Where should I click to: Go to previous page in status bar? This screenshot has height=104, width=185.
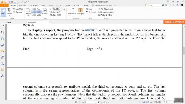click(79, 102)
